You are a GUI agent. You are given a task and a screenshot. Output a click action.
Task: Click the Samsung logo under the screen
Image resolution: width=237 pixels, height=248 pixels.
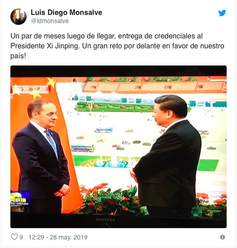click(x=105, y=220)
